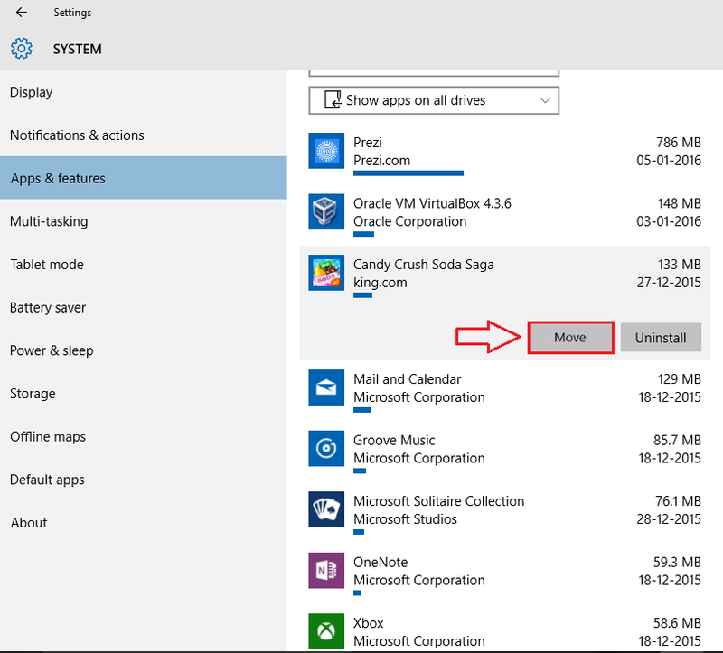Go back with the arrow icon
Image resolution: width=723 pixels, height=653 pixels.
pyautogui.click(x=21, y=13)
